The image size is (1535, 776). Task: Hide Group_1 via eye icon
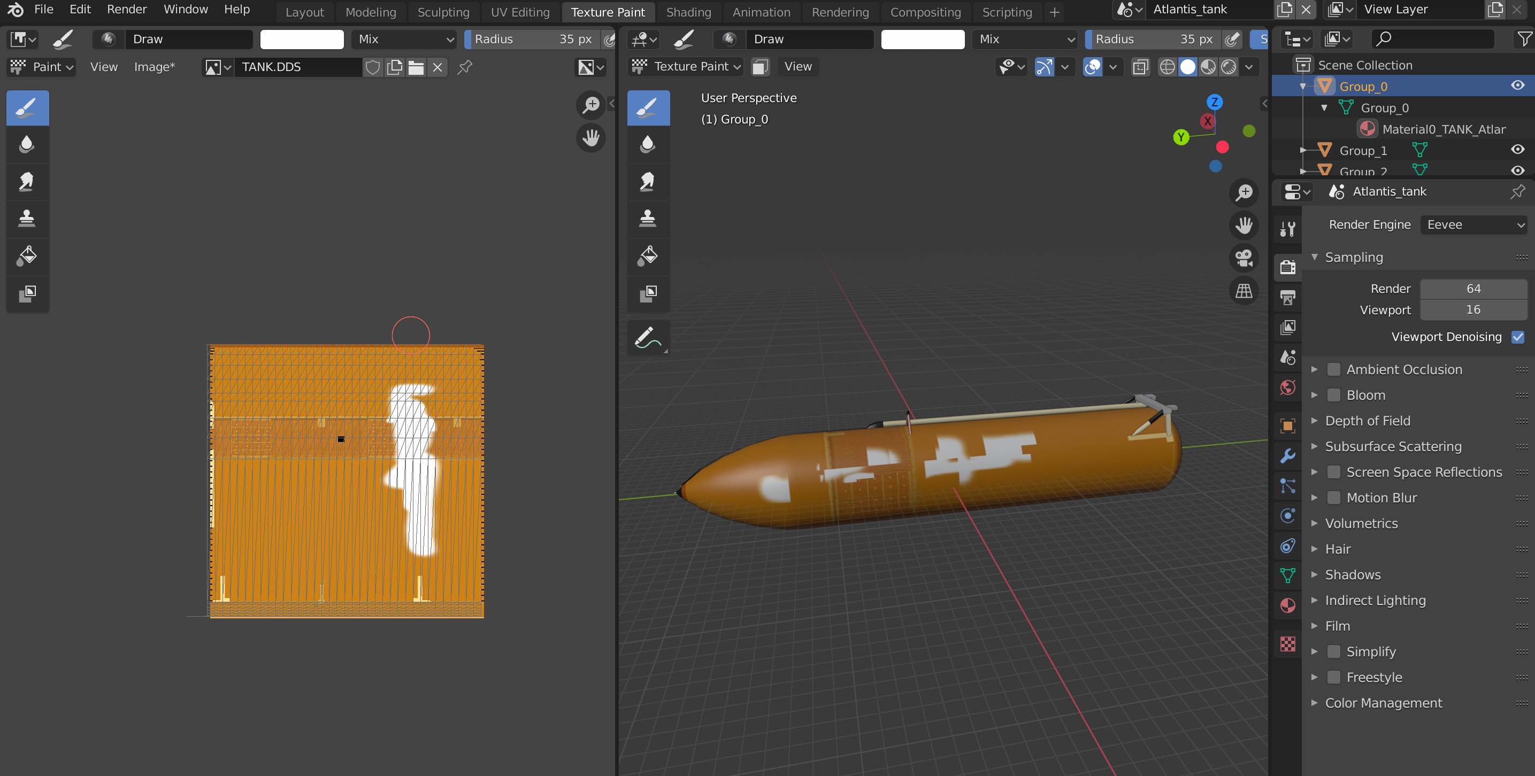click(x=1517, y=150)
